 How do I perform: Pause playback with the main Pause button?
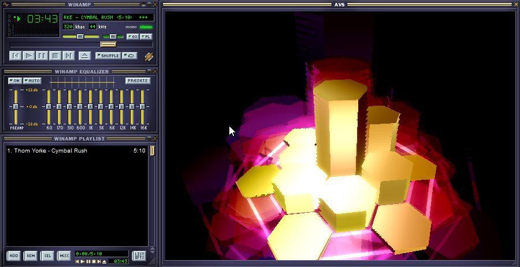coord(42,55)
